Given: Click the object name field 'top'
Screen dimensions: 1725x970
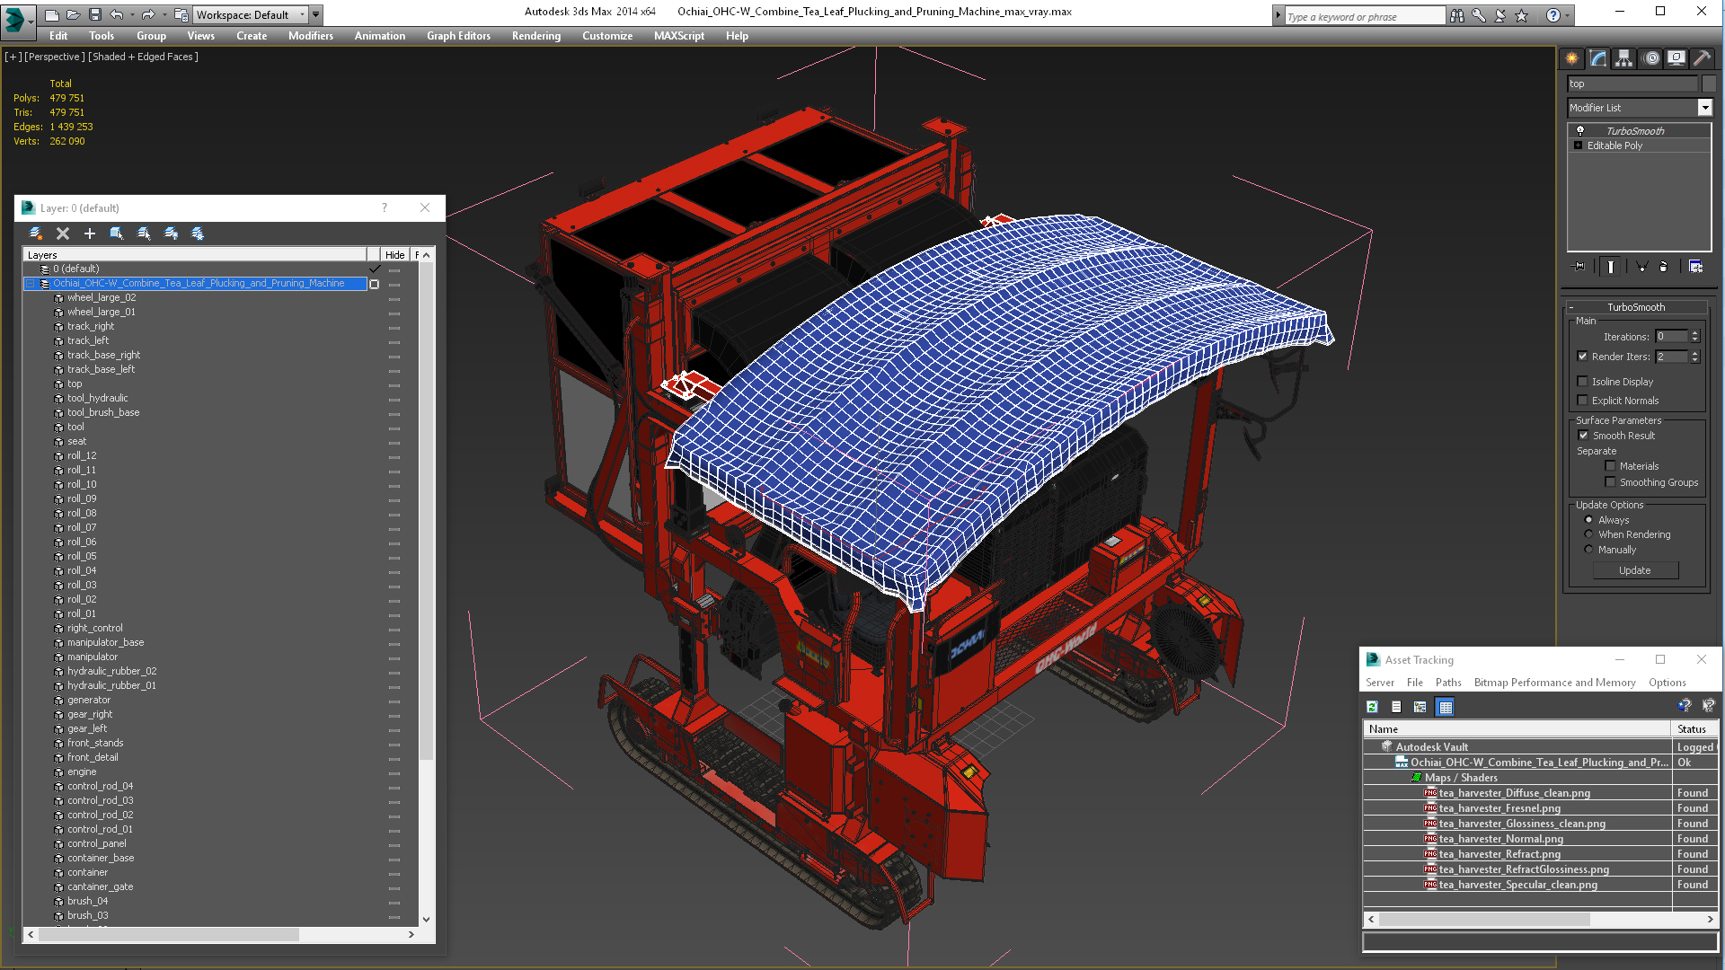Looking at the screenshot, I should [x=1632, y=84].
